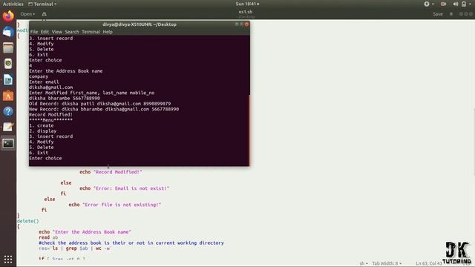
Task: Click the res=`ls | grep $ab line
Action: point(75,248)
